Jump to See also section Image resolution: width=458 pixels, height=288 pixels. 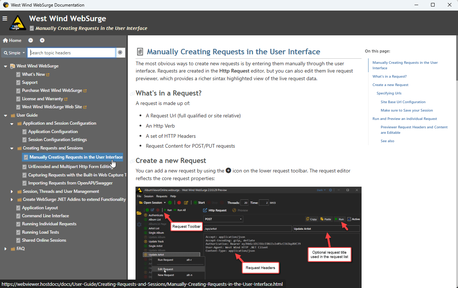(x=387, y=141)
